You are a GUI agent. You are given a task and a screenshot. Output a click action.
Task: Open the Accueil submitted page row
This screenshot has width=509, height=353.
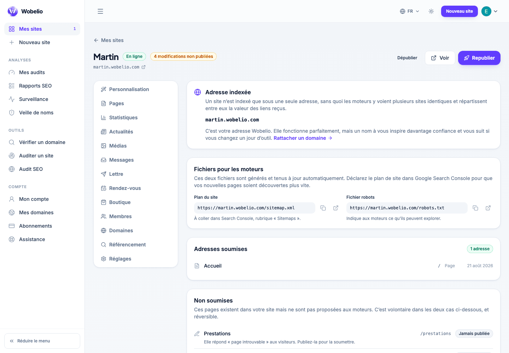pyautogui.click(x=344, y=266)
